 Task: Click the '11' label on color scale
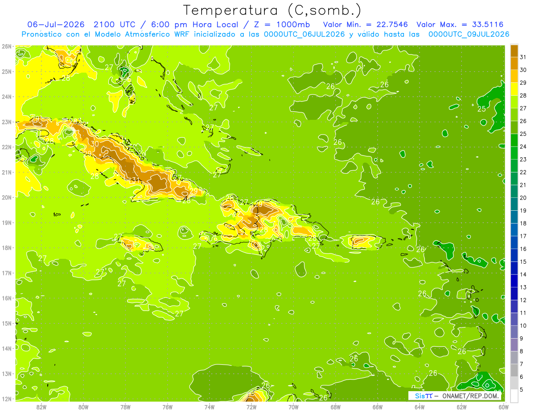(523, 313)
